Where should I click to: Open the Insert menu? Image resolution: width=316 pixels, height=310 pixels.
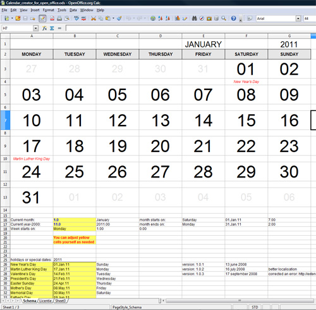point(35,10)
